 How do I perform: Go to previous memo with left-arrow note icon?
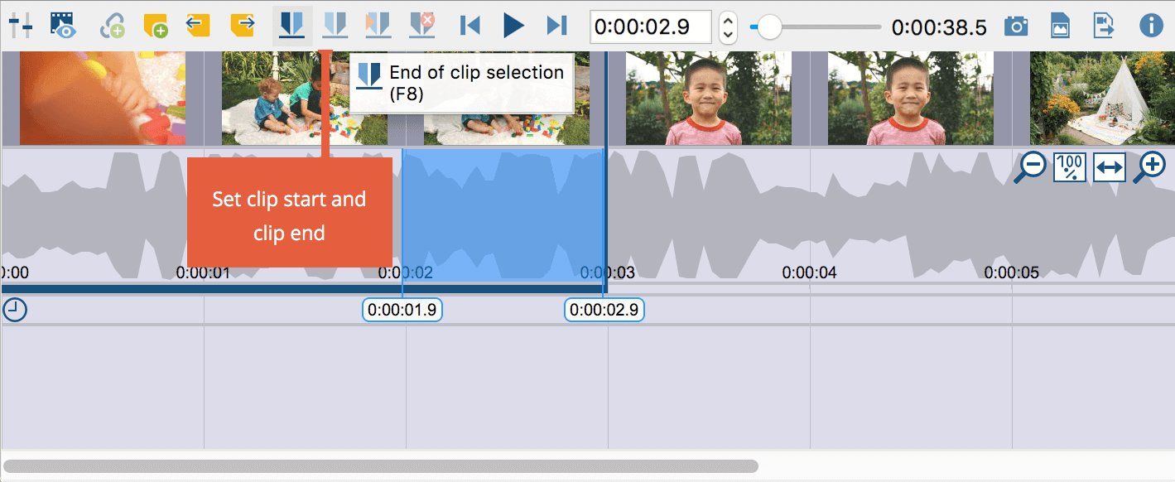point(198,26)
